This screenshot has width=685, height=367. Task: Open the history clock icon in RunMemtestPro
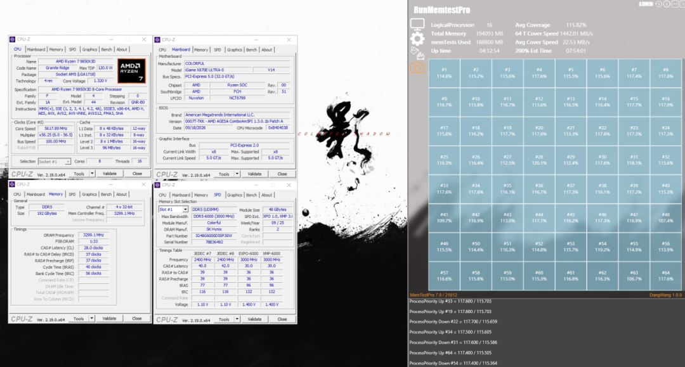(659, 4)
